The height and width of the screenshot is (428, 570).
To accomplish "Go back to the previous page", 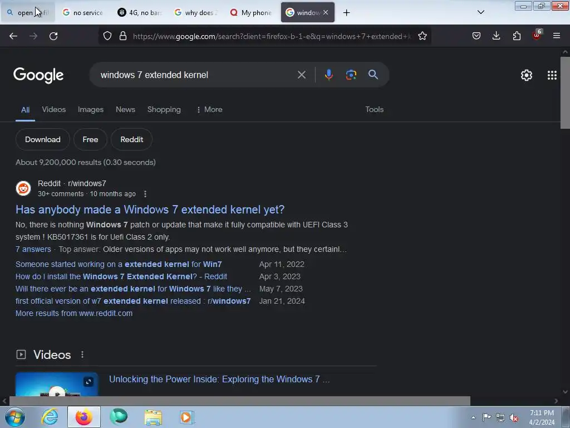I will 13,36.
